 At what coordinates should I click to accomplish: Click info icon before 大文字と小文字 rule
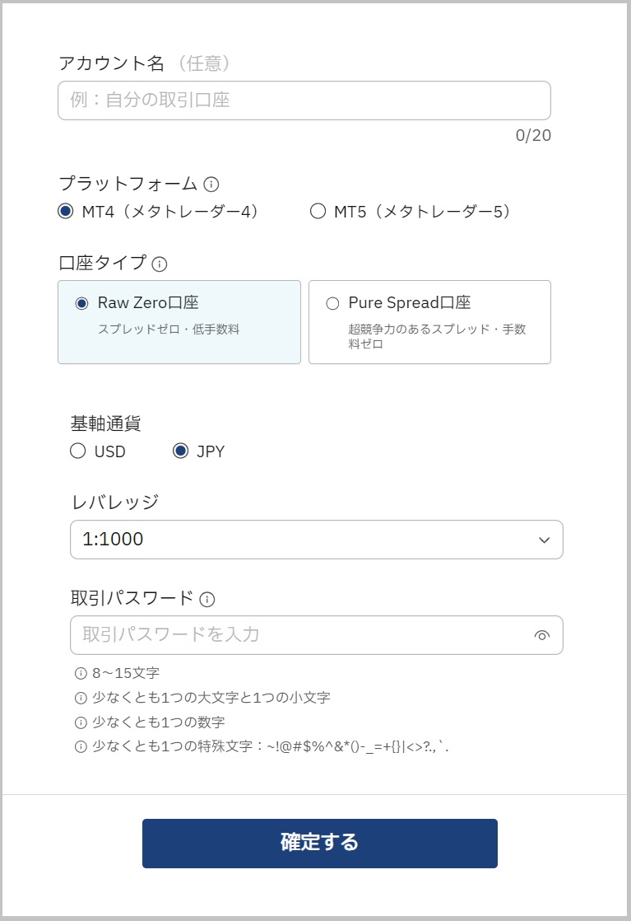pyautogui.click(x=81, y=698)
